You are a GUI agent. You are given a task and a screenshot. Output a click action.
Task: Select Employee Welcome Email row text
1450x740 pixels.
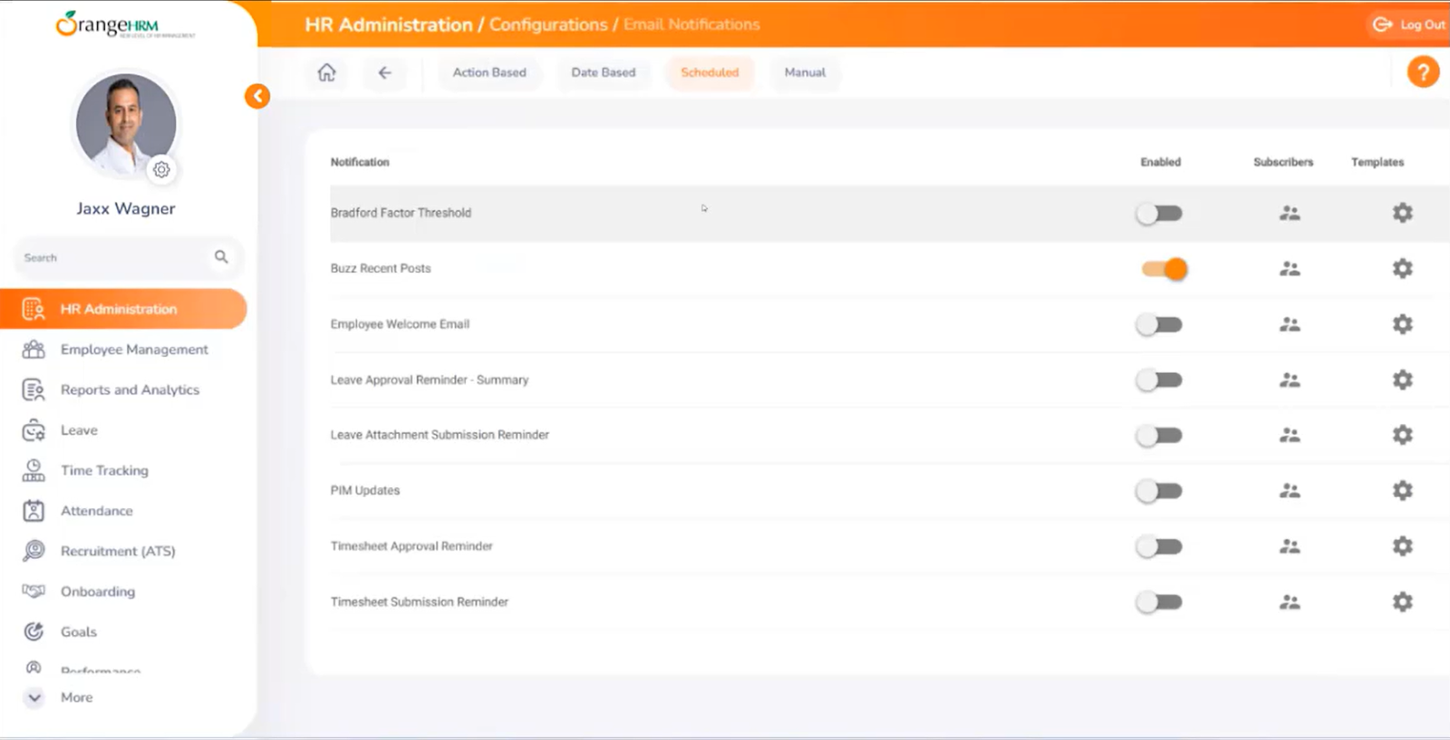400,324
